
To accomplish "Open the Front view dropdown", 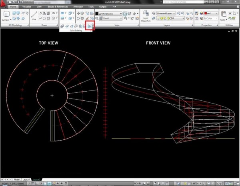I will coord(110,18).
